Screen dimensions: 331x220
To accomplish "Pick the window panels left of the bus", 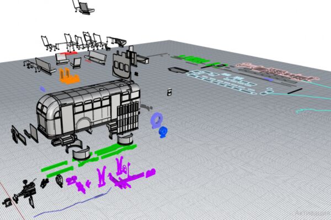I will click(24, 134).
